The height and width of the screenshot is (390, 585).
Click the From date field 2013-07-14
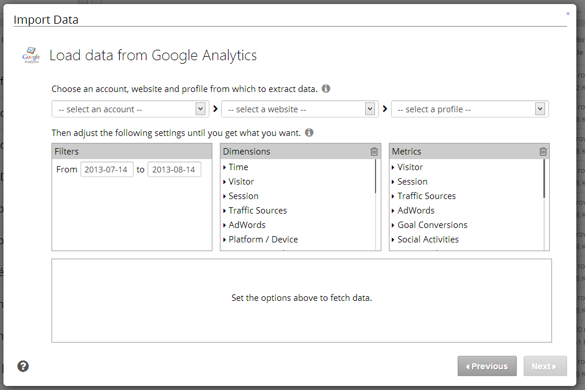pos(106,170)
